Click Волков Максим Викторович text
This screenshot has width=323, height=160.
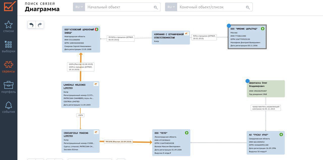pyautogui.click(x=167, y=146)
